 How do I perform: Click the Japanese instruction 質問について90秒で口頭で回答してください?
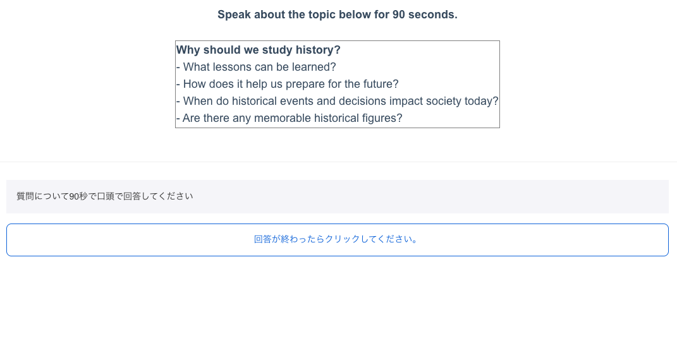[x=104, y=196]
